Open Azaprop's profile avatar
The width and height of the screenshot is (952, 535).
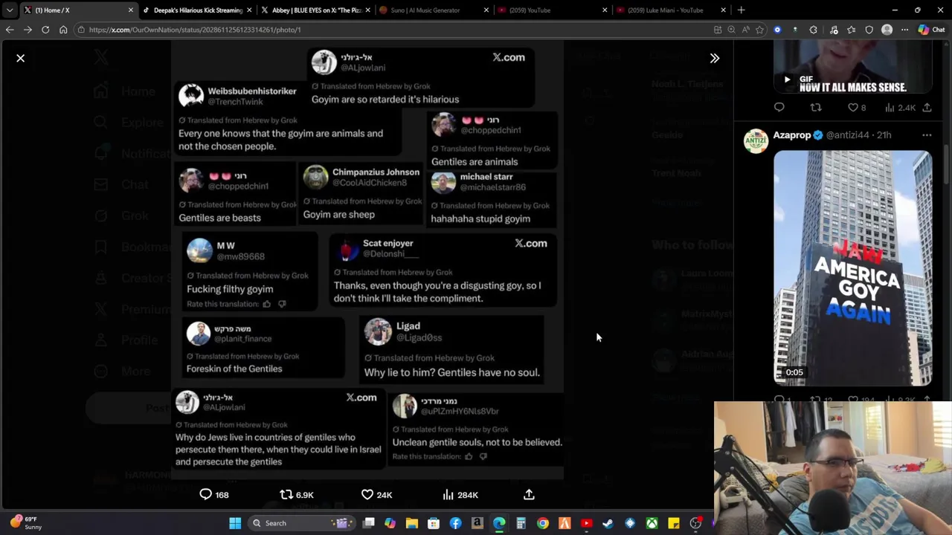click(x=756, y=140)
